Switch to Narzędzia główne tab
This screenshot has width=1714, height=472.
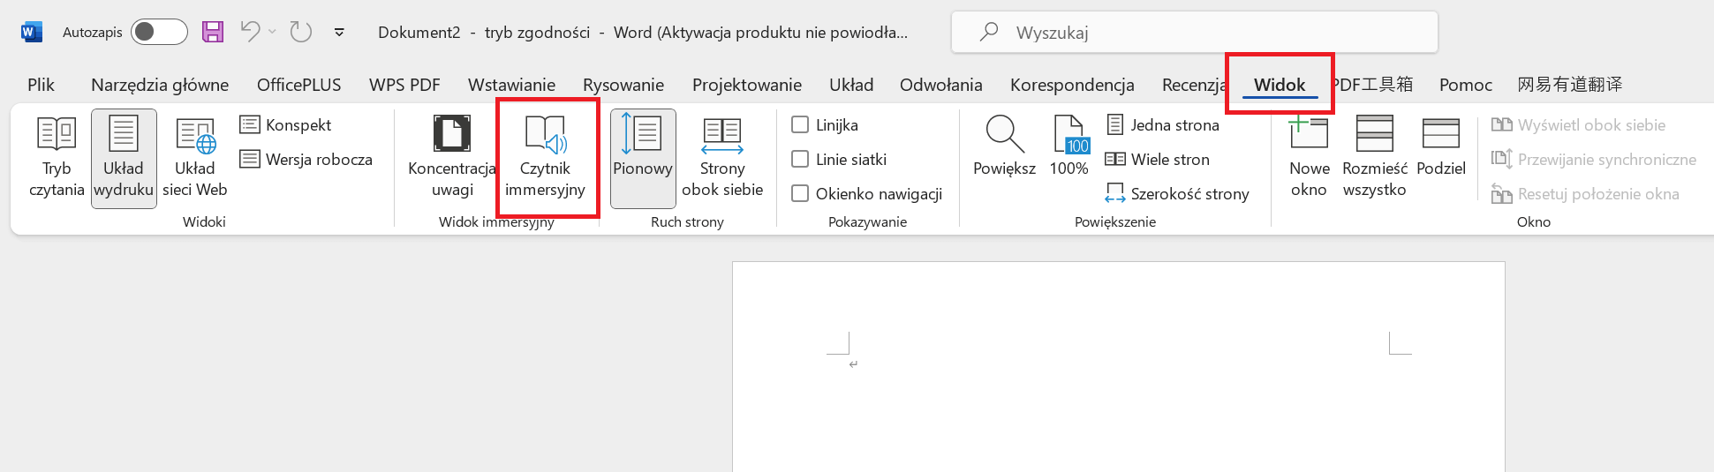point(160,85)
